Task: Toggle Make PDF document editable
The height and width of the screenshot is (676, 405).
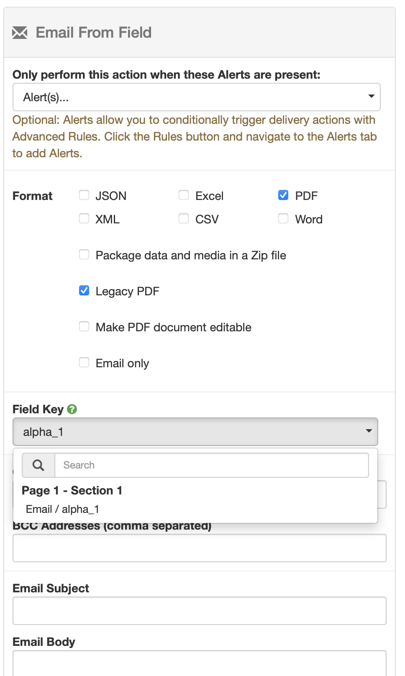Action: click(84, 327)
